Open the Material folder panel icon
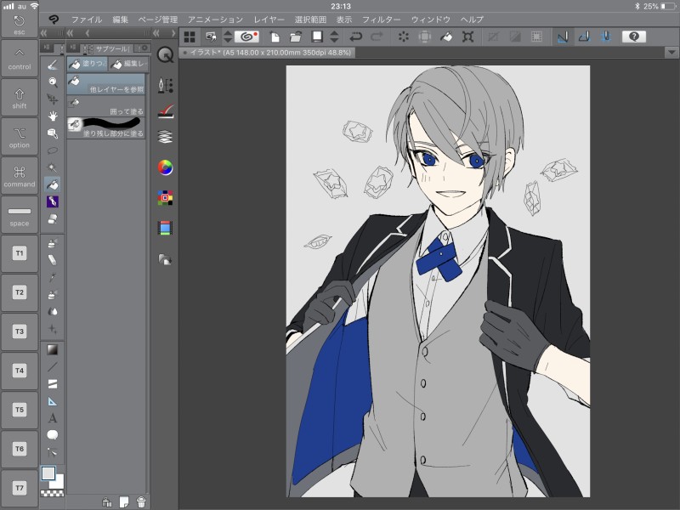 165,260
